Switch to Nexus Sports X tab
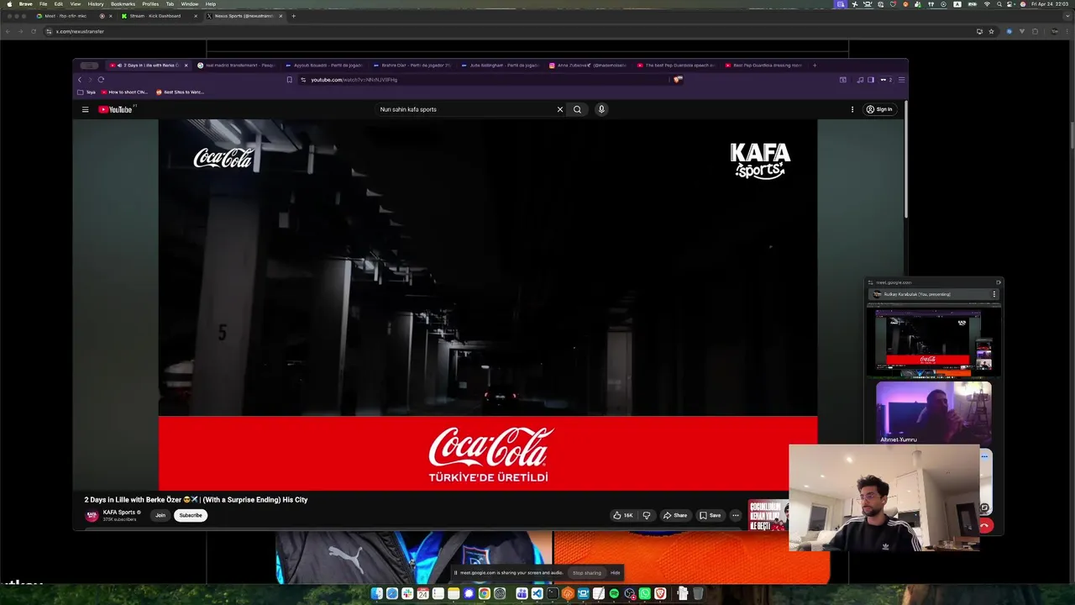Screen dimensions: 1075x605 point(244,16)
